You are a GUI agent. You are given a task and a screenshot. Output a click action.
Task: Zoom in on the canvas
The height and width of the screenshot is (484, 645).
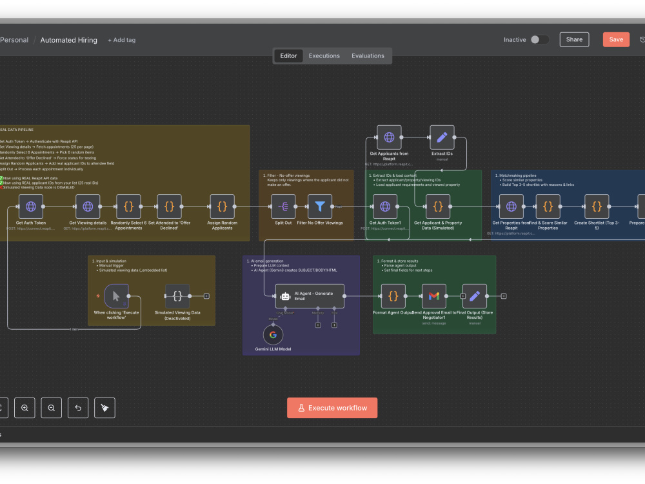[25, 408]
